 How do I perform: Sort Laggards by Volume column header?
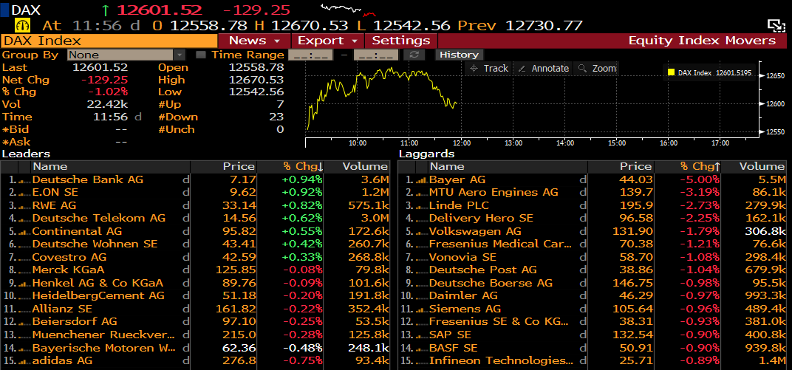(754, 167)
